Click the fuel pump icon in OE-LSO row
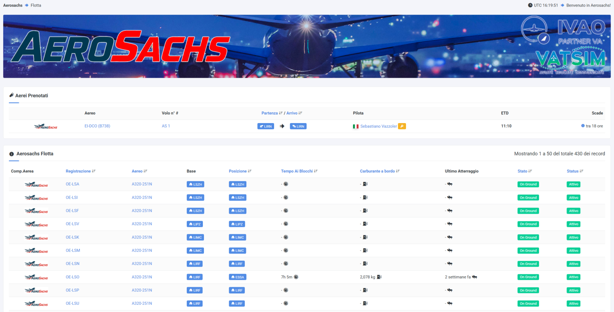Screen dimensions: 614x312 pos(379,277)
